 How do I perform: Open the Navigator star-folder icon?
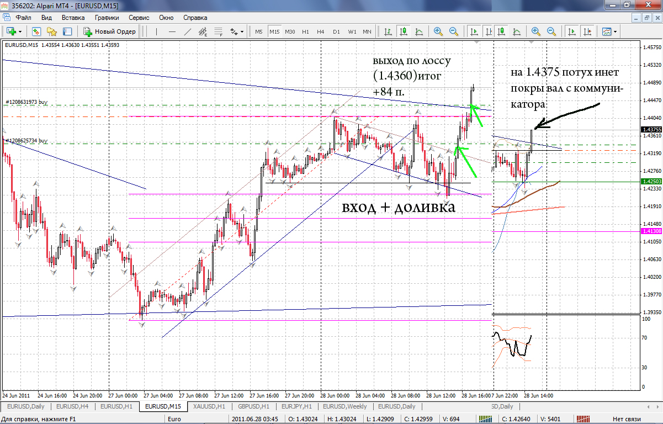click(x=52, y=31)
